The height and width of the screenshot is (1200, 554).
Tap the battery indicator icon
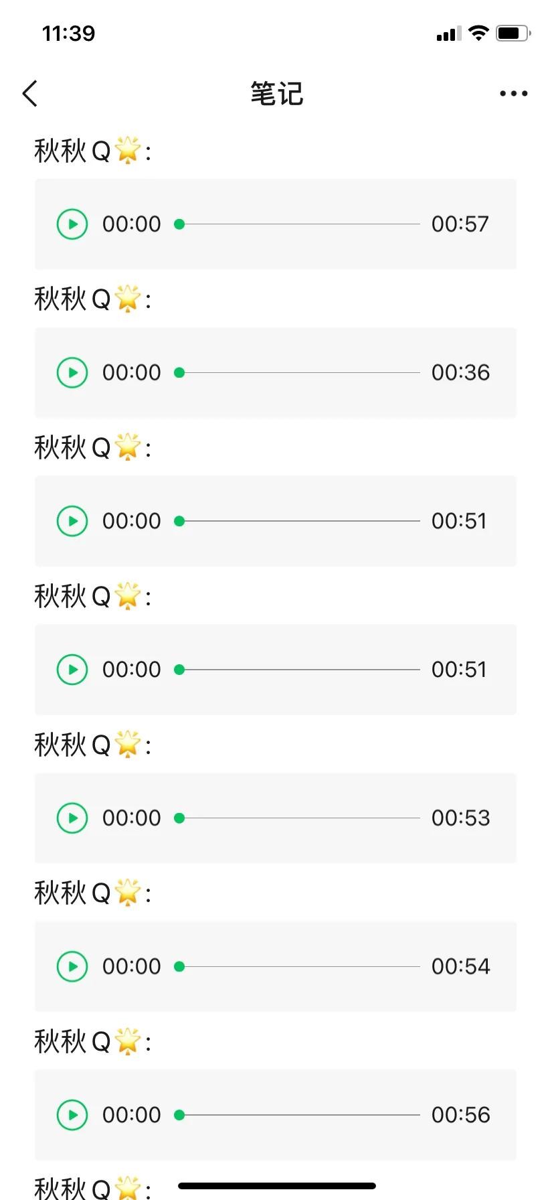513,33
